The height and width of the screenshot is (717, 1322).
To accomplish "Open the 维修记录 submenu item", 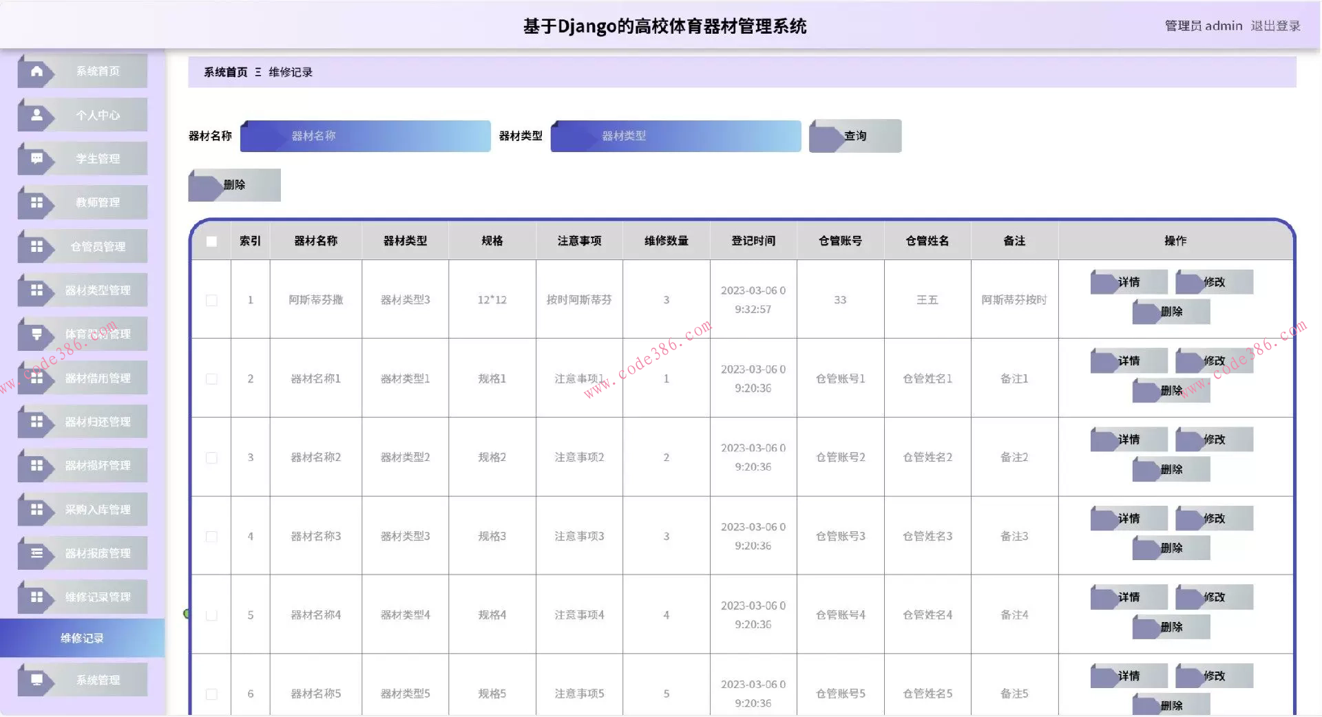I will [x=82, y=638].
